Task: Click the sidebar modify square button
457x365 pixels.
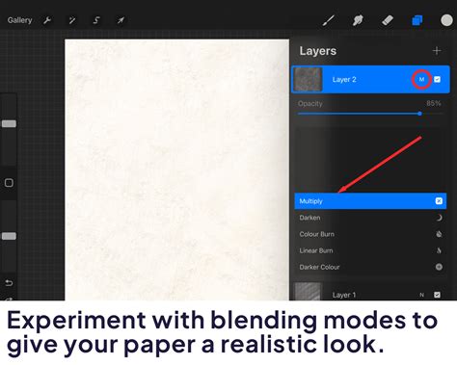Action: (x=9, y=183)
